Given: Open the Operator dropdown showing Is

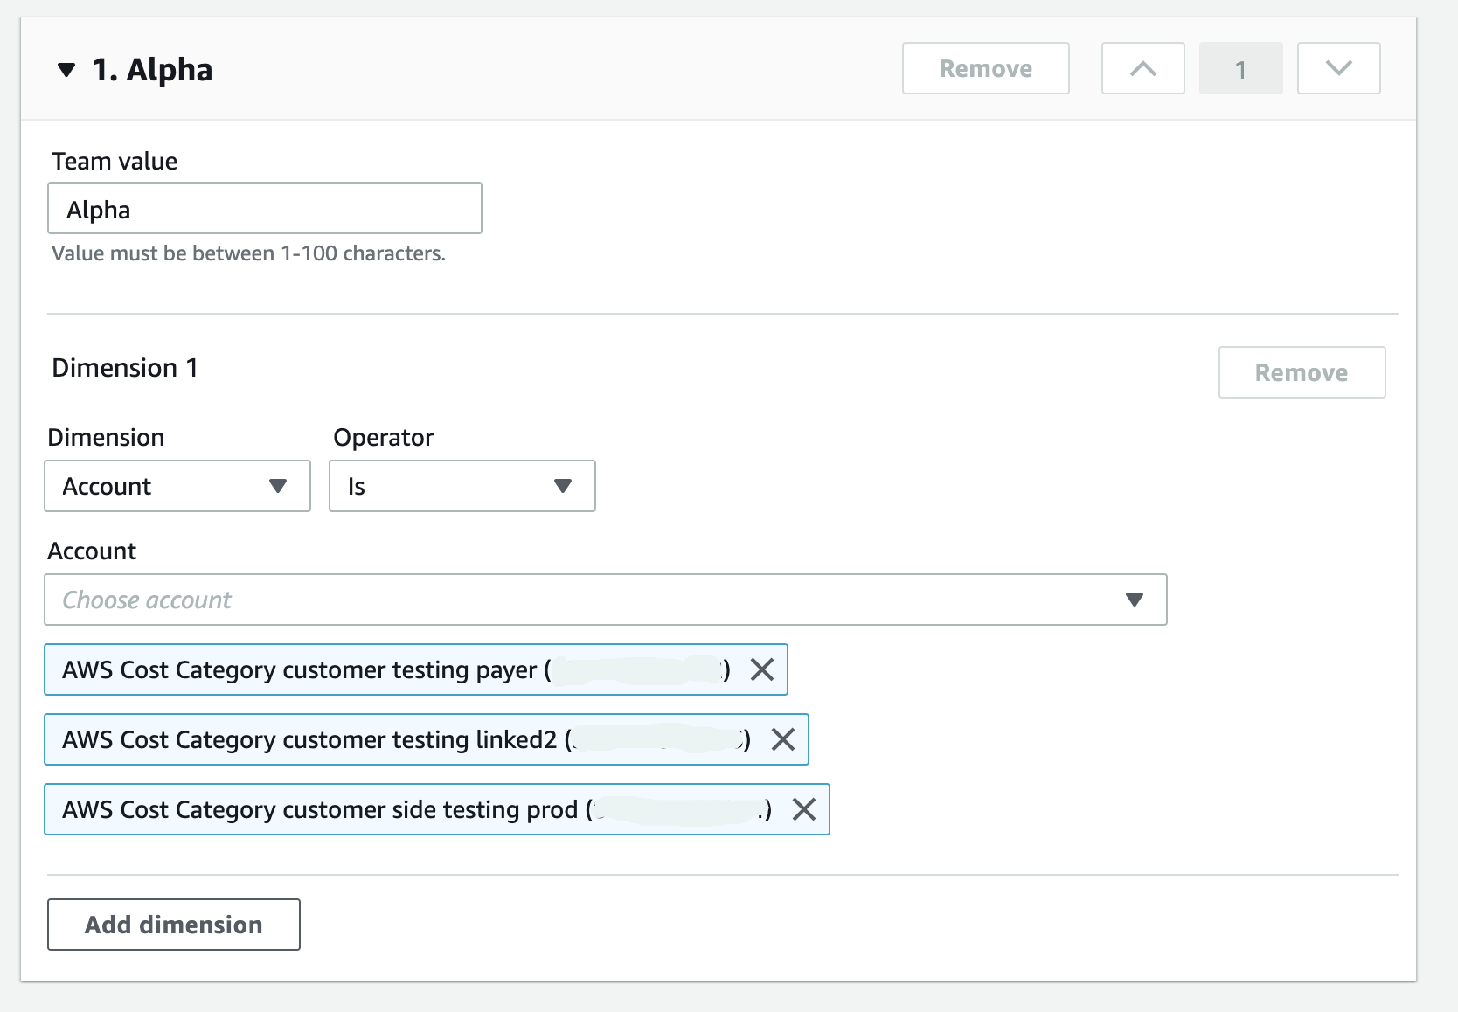Looking at the screenshot, I should (462, 486).
